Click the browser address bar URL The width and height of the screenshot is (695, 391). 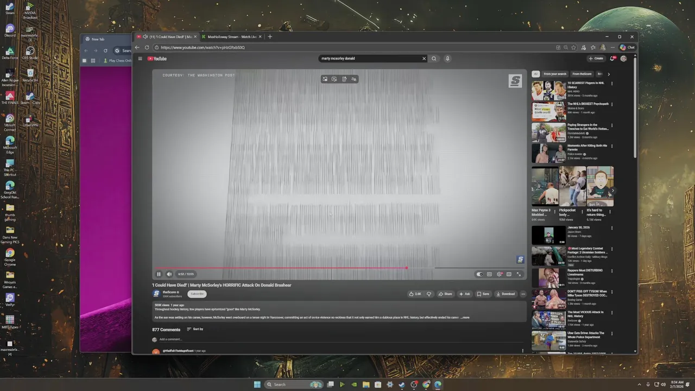[203, 47]
